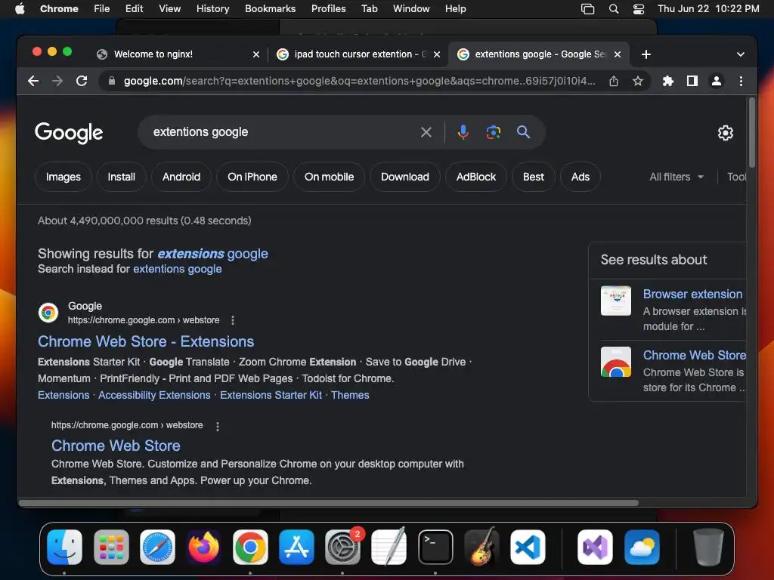Open the Chrome profile avatar menu
The width and height of the screenshot is (774, 580).
(x=717, y=81)
